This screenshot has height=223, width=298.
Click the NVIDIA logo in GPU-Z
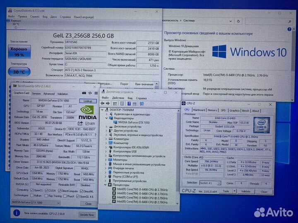(88, 113)
